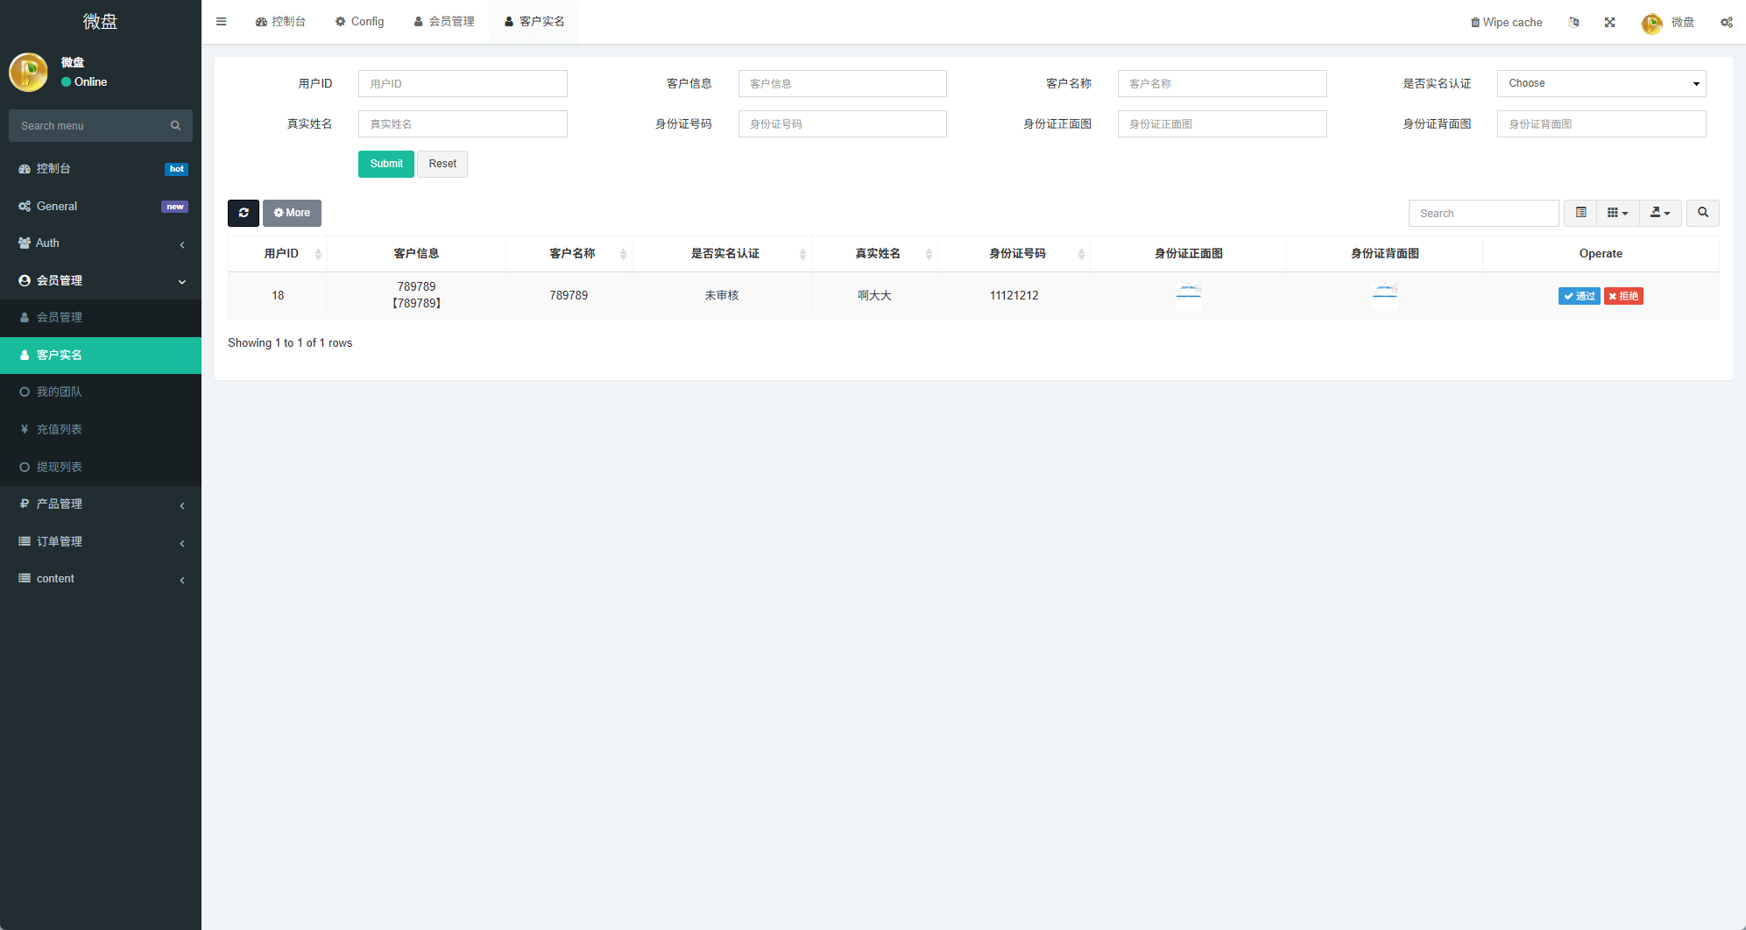
Task: Open the export data dropdown
Action: pos(1659,213)
